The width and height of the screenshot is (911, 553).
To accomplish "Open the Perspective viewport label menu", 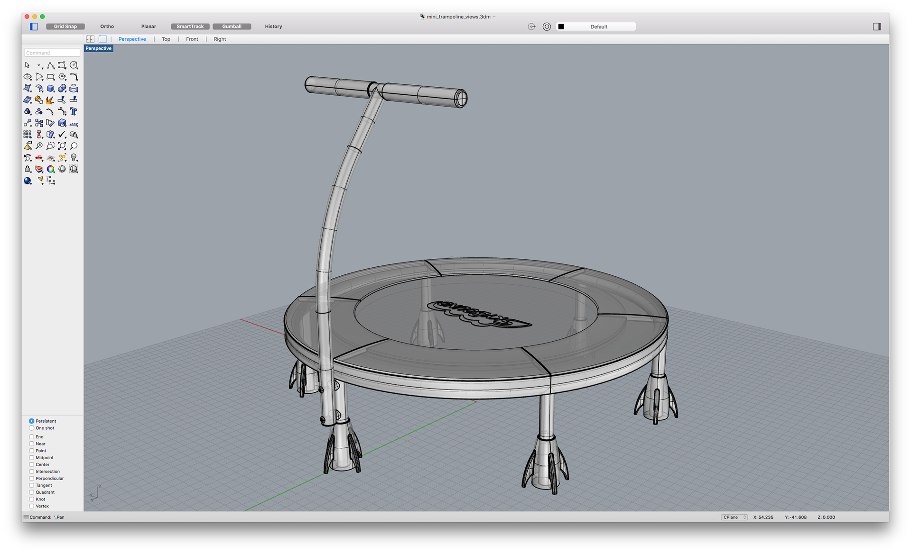I will point(99,48).
